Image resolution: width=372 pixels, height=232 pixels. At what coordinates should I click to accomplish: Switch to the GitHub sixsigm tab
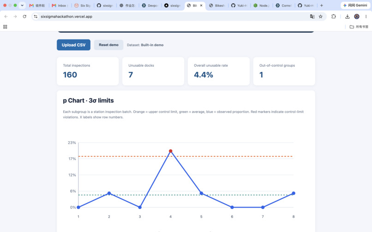(105, 6)
